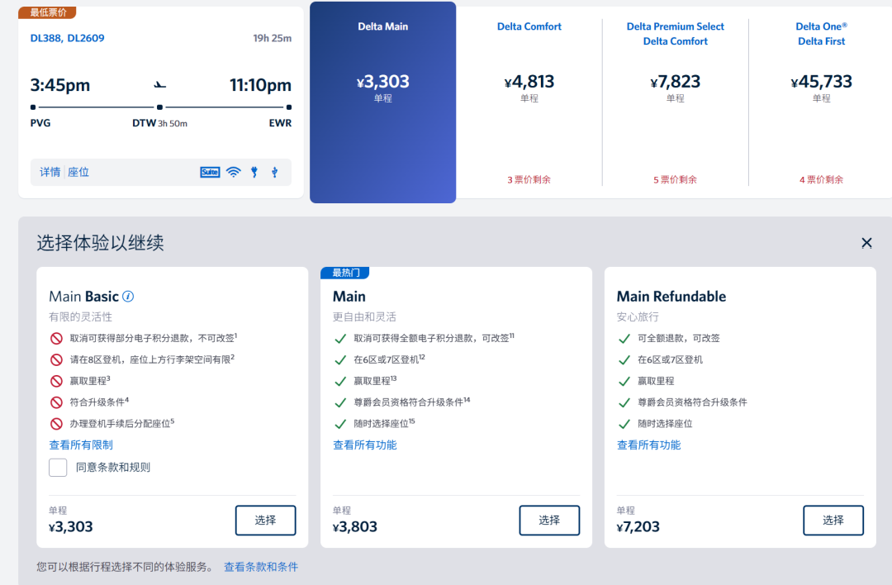This screenshot has height=585, width=892.
Task: View 查看所有限制 for Main Basic
Action: [81, 445]
